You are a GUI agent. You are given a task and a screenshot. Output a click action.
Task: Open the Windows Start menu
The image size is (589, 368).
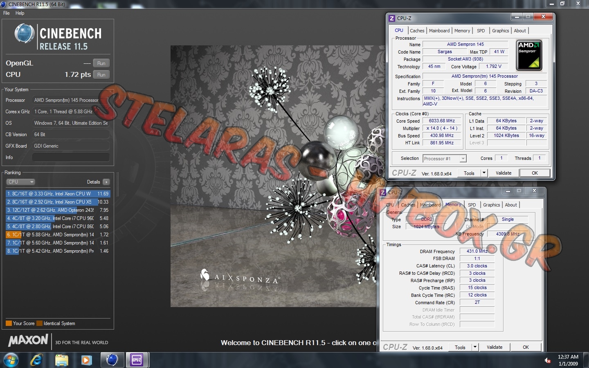click(11, 360)
